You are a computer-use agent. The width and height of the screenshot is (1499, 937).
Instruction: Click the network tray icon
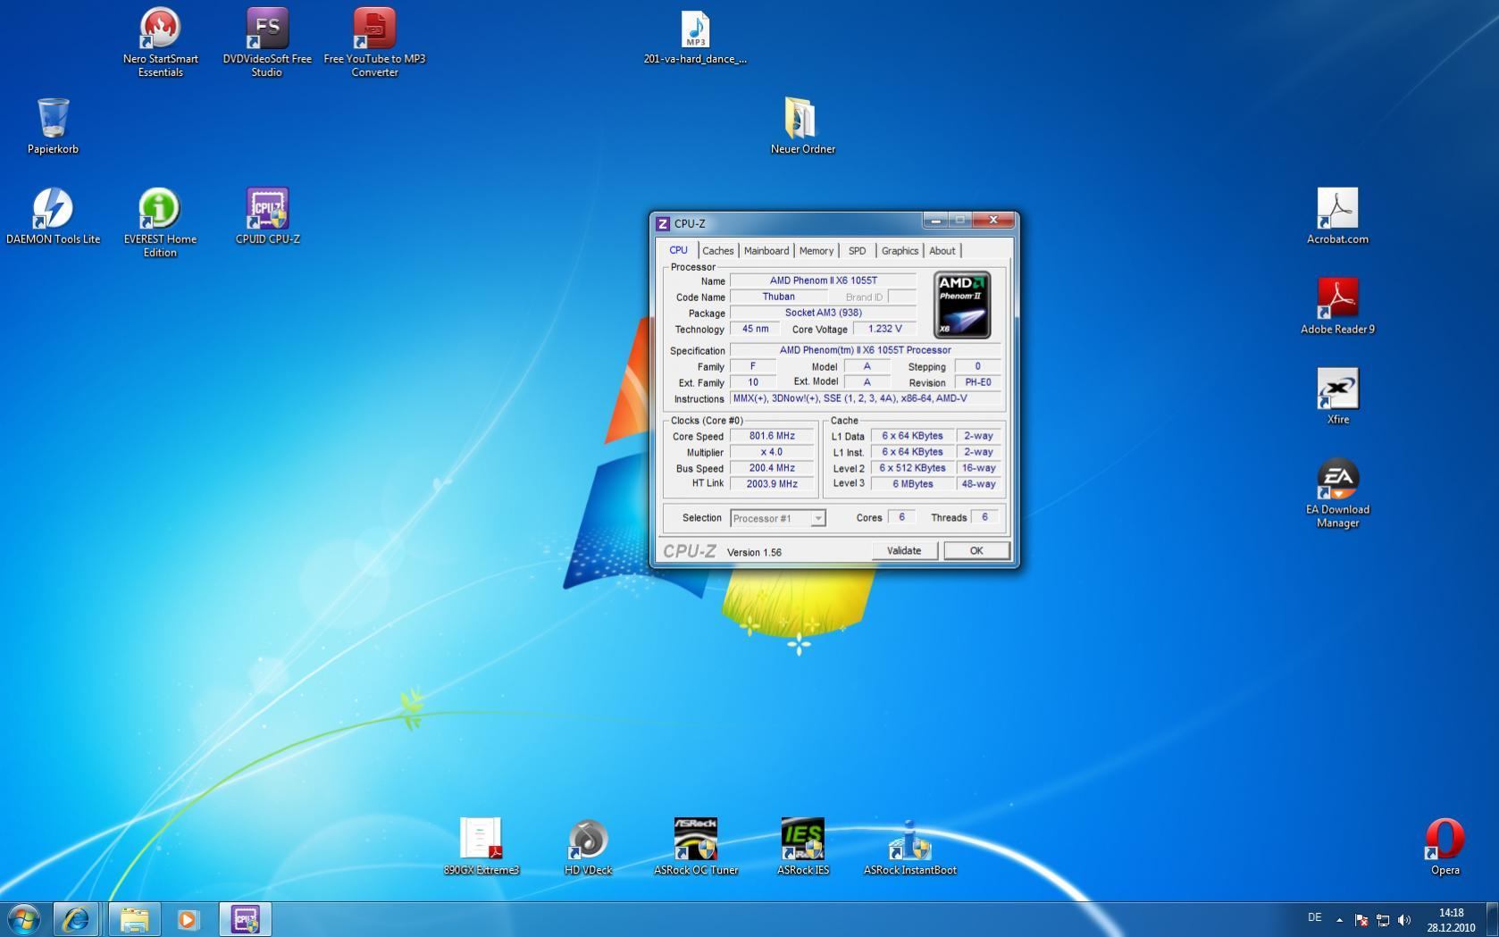1382,919
